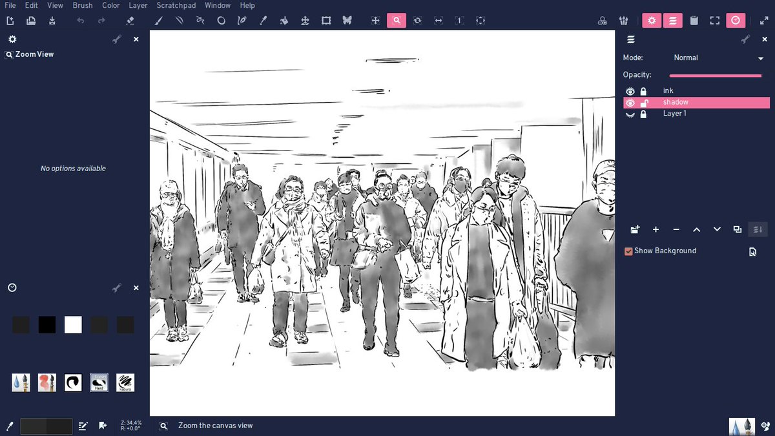This screenshot has width=775, height=436.
Task: Open the File menu
Action: 10,5
